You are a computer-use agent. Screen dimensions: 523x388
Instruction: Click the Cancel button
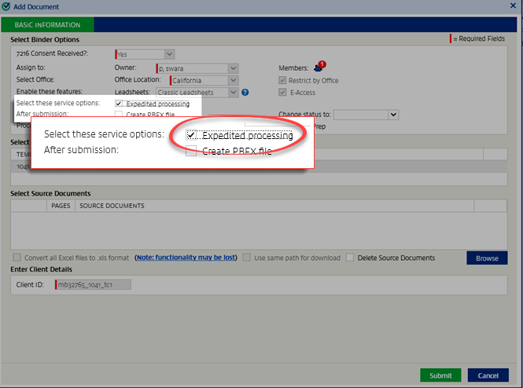488,375
